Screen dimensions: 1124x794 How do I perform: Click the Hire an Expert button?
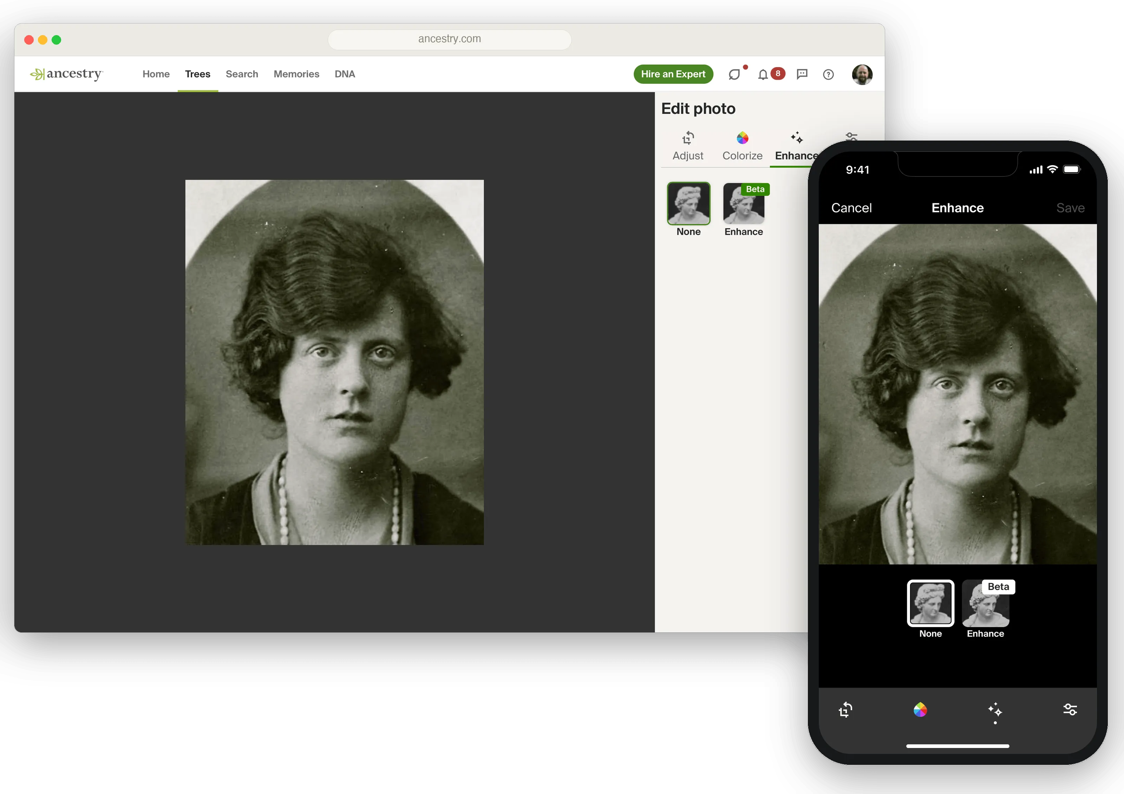673,74
